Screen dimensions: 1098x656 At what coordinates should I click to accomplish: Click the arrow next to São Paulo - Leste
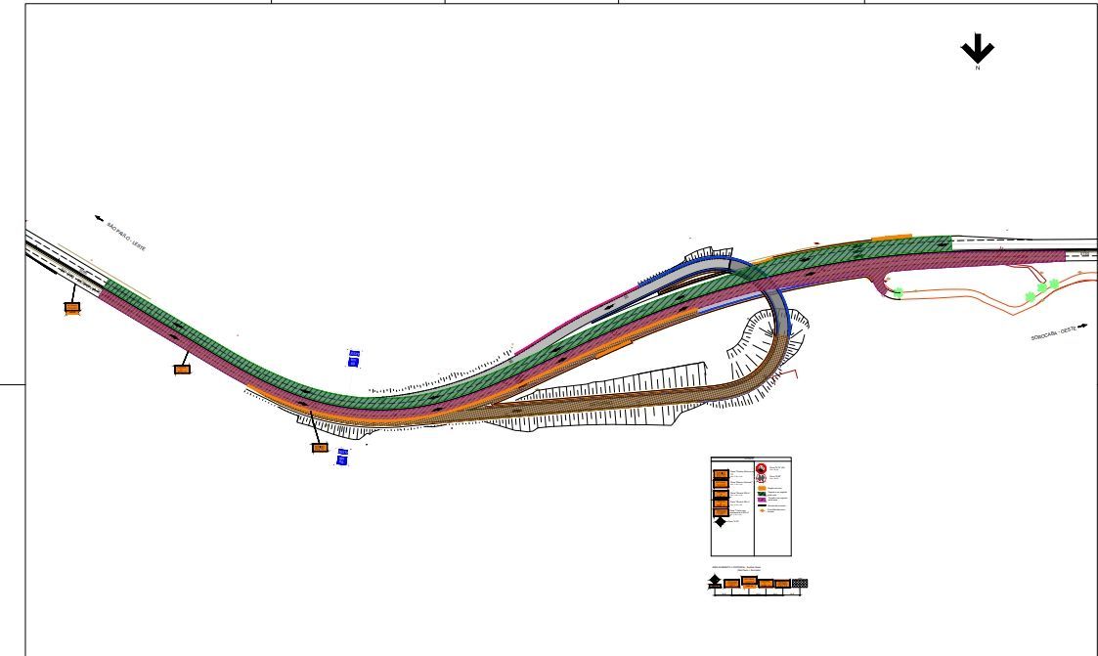pos(99,219)
